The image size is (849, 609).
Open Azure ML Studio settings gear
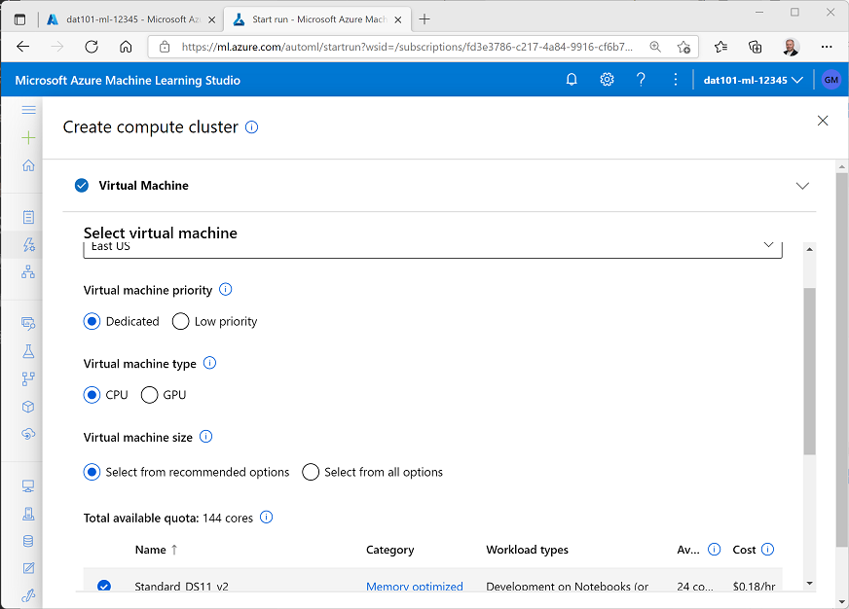[x=607, y=79]
